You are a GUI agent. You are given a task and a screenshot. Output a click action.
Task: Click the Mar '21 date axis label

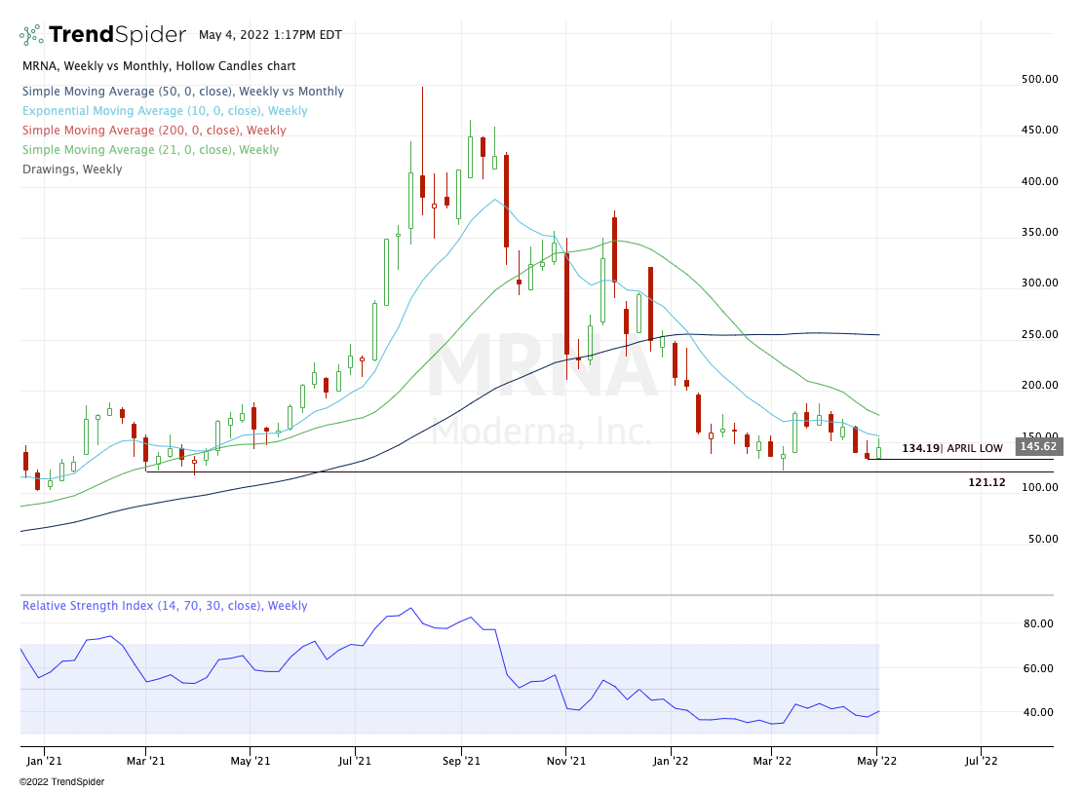146,761
